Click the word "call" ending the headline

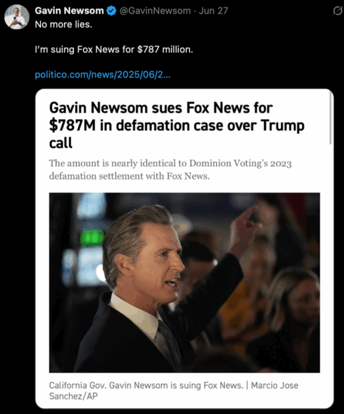(x=61, y=143)
